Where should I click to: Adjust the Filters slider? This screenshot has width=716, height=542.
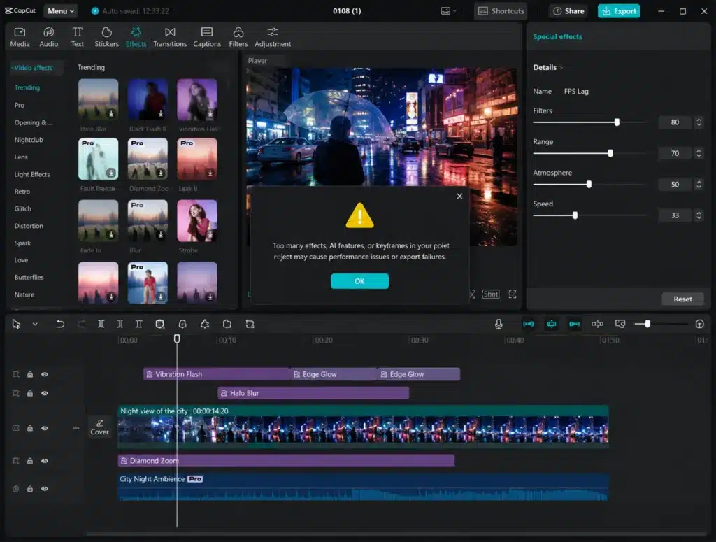[x=617, y=122]
